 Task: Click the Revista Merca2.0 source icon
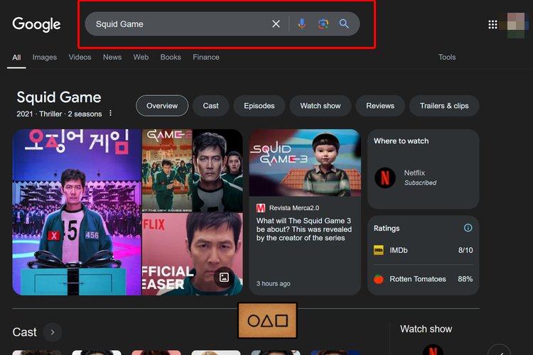click(x=261, y=208)
